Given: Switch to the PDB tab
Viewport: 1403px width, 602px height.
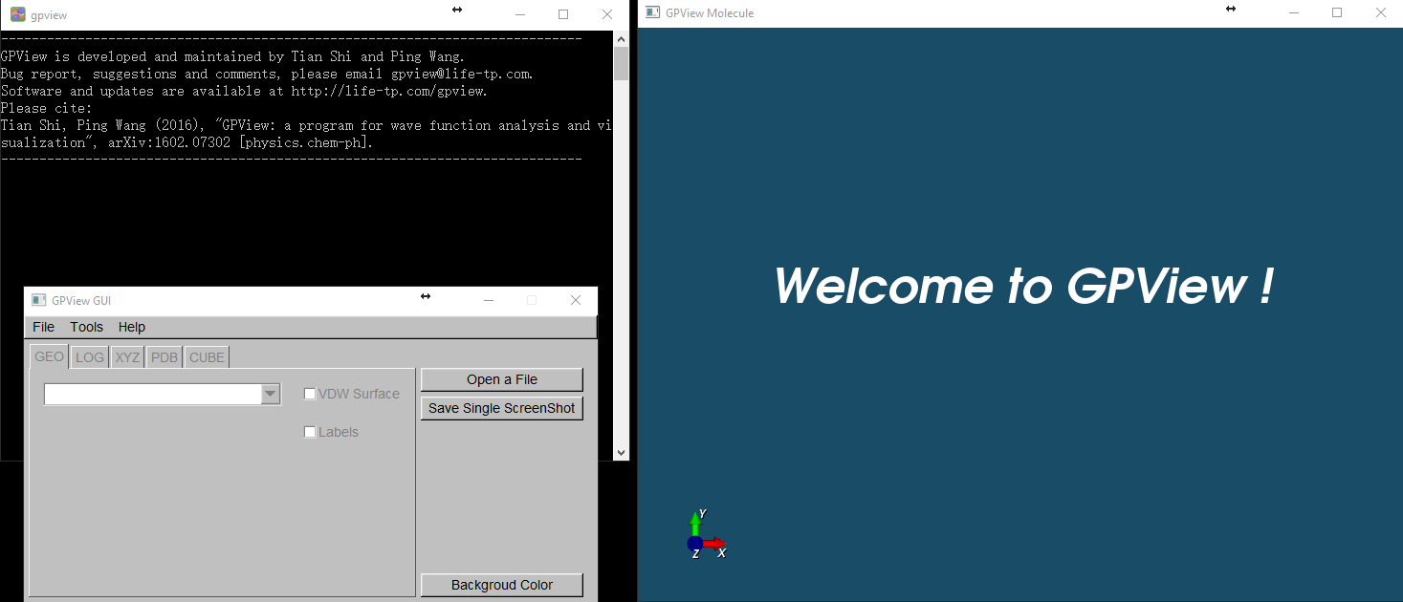Looking at the screenshot, I should click(x=164, y=357).
